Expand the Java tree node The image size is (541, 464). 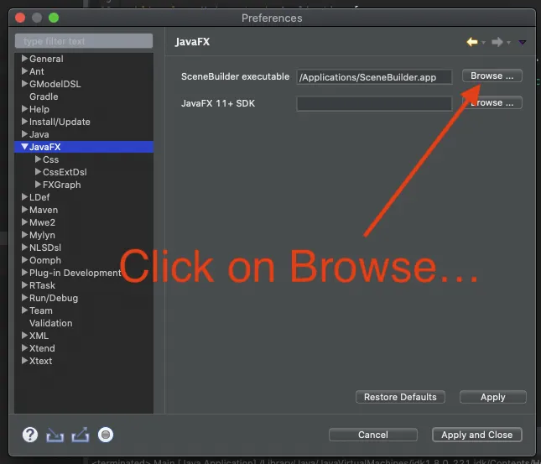(x=24, y=134)
